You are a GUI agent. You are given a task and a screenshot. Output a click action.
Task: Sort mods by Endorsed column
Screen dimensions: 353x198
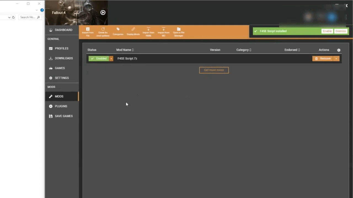tap(292, 50)
